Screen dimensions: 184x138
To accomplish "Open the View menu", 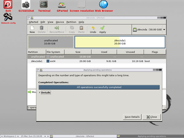I will click(50, 22).
